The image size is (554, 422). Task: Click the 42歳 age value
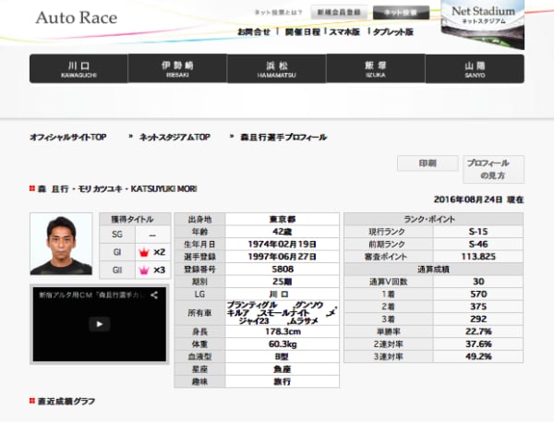point(283,232)
